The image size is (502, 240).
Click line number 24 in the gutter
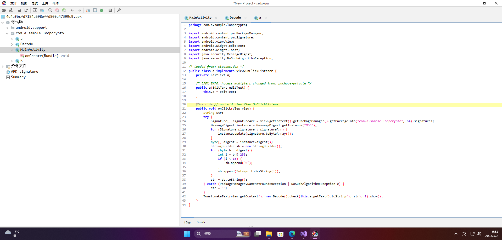[x=184, y=121]
